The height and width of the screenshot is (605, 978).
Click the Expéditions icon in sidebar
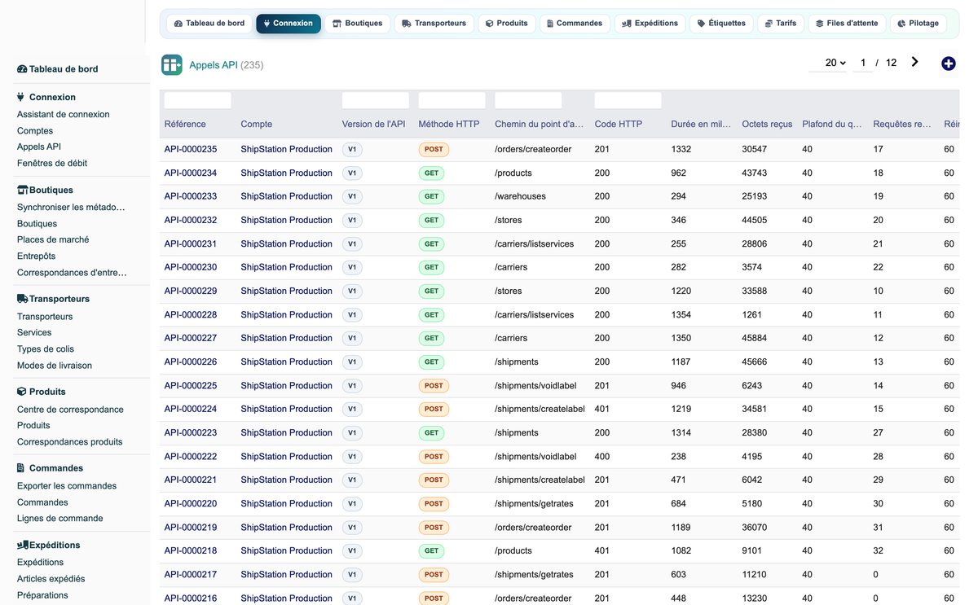point(23,545)
